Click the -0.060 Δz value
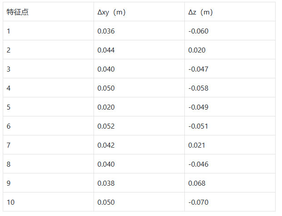The width and height of the screenshot is (282, 216). coord(198,31)
